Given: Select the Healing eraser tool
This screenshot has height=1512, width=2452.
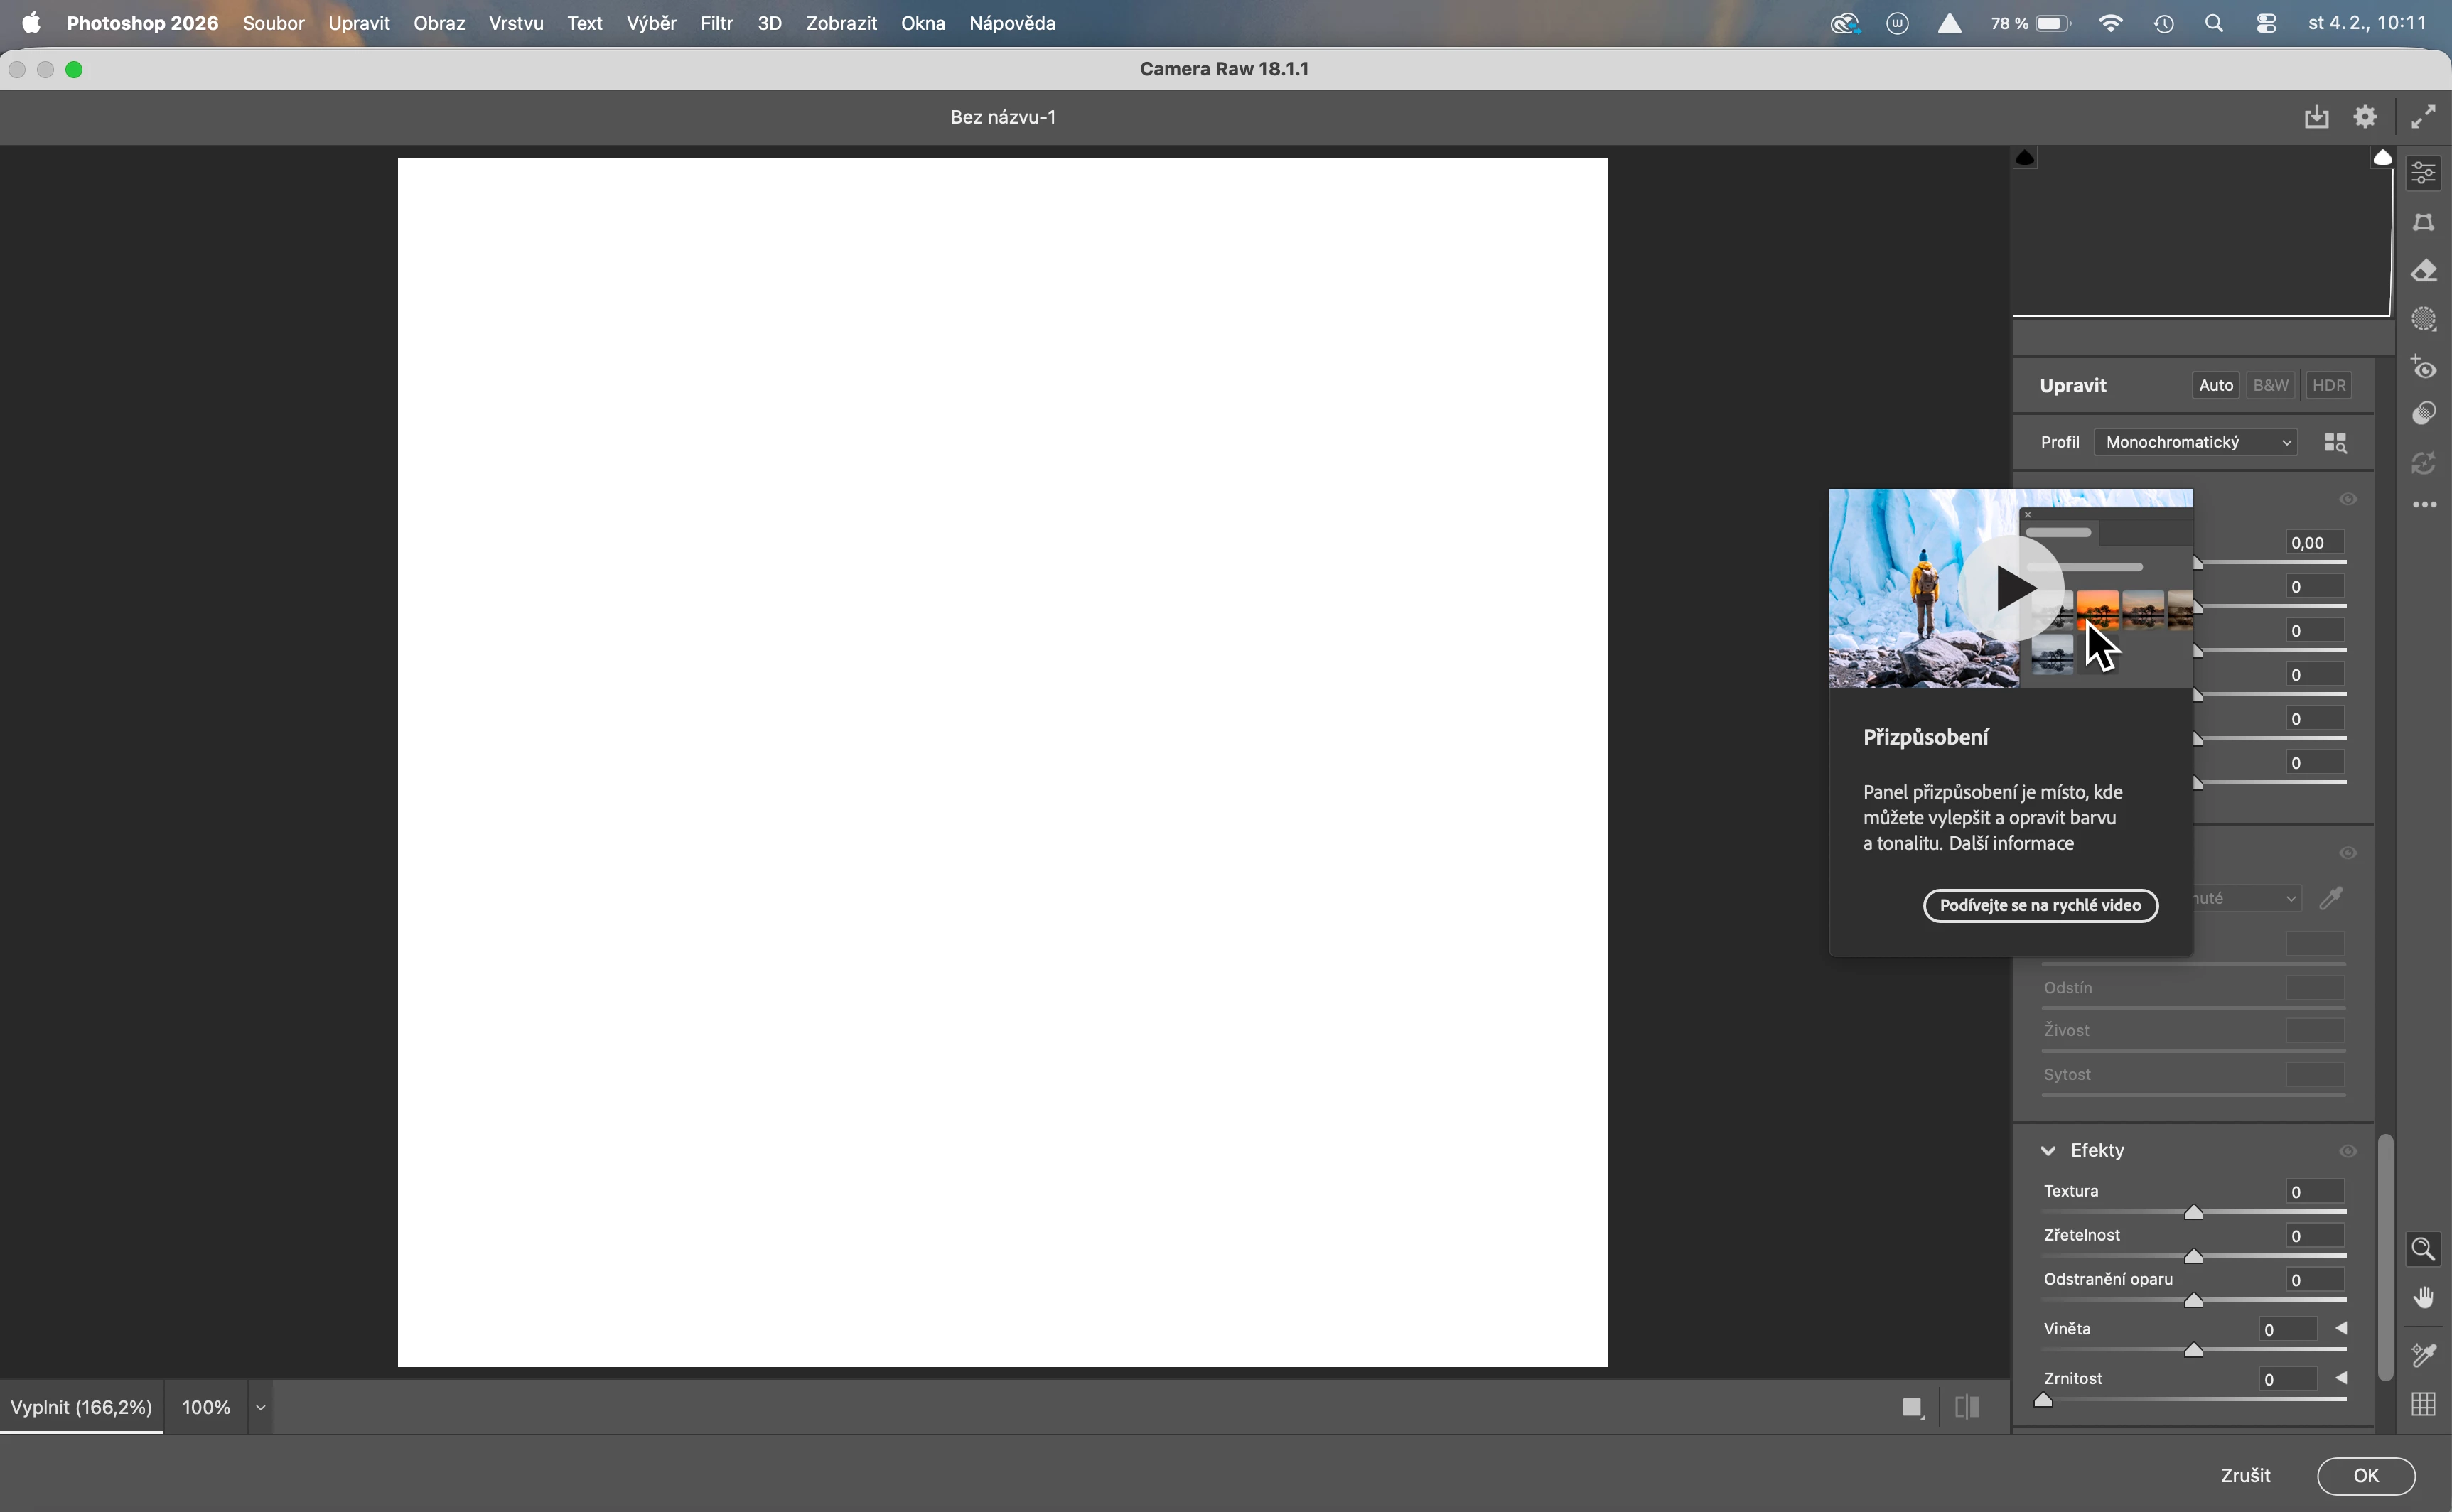Looking at the screenshot, I should [x=2424, y=271].
